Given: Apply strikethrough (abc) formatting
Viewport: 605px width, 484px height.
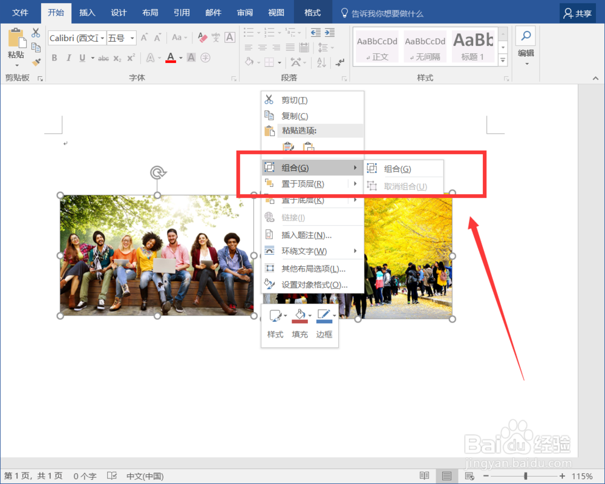Looking at the screenshot, I should point(103,58).
